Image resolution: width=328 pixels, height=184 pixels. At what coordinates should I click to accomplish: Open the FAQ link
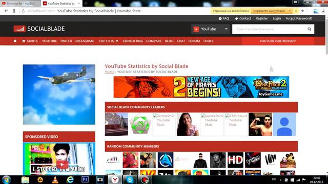click(x=223, y=18)
